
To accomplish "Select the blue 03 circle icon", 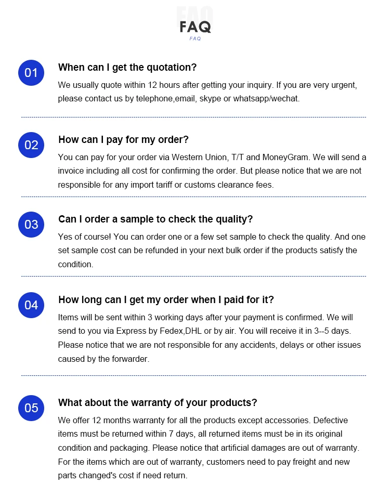I will click(31, 225).
